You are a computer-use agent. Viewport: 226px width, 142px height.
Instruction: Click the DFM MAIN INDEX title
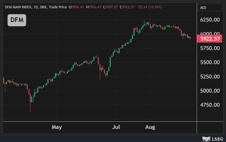click(x=18, y=7)
